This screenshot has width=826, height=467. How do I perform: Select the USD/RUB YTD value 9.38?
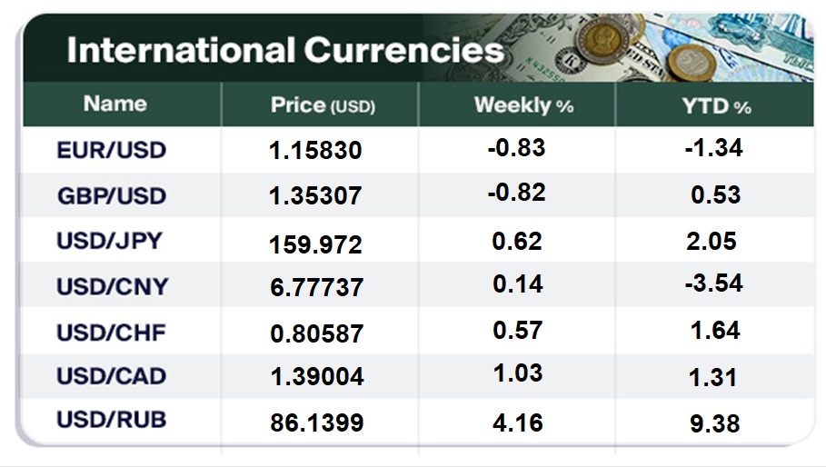point(715,423)
